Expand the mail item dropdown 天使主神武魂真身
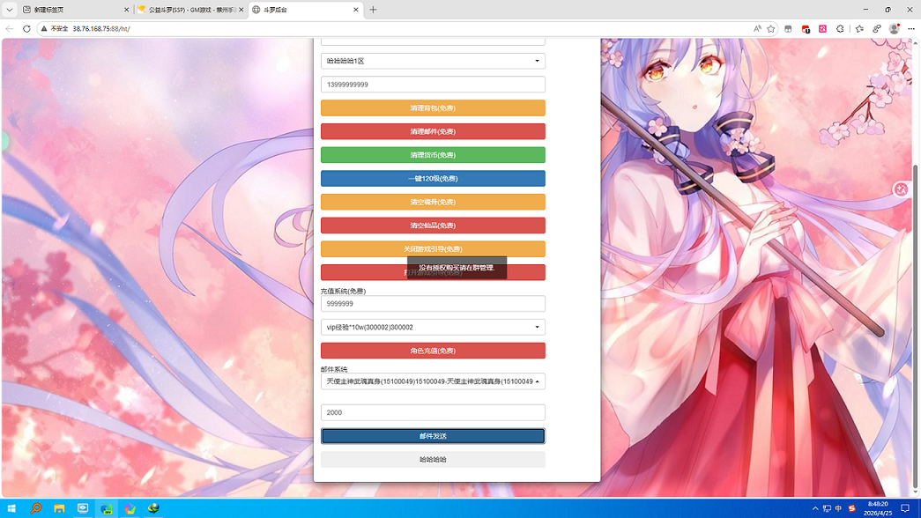Screen dimensions: 921x518 (433, 381)
